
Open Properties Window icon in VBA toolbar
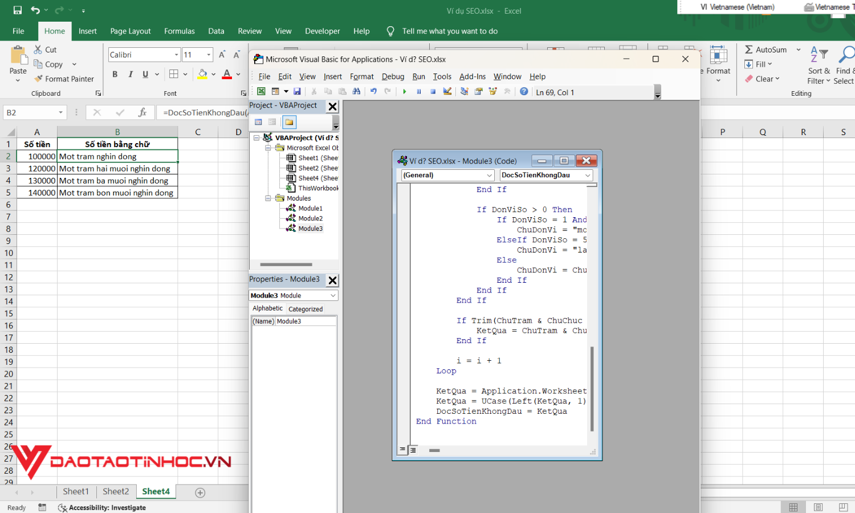478,91
